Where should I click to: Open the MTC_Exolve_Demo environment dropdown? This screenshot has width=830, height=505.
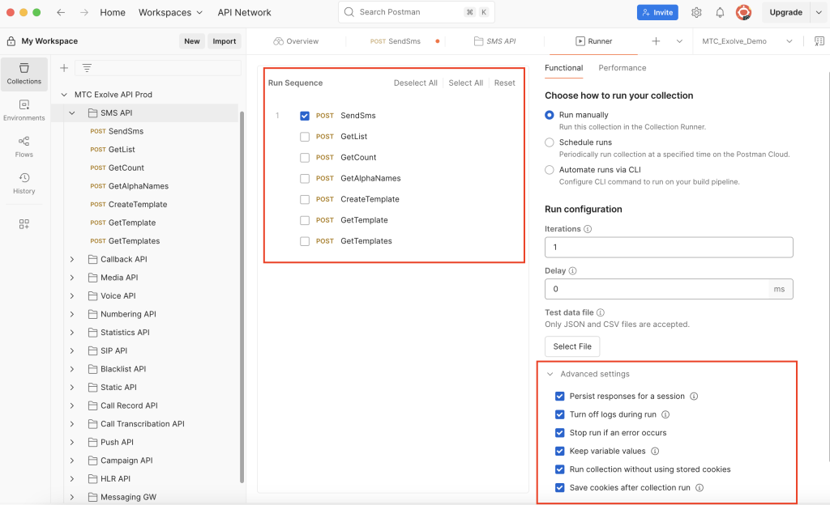pyautogui.click(x=747, y=41)
